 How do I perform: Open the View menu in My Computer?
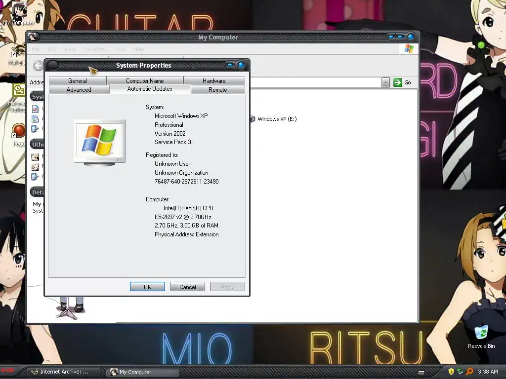coord(70,49)
